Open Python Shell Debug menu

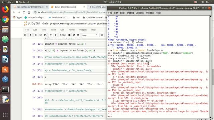[x=130, y=13]
